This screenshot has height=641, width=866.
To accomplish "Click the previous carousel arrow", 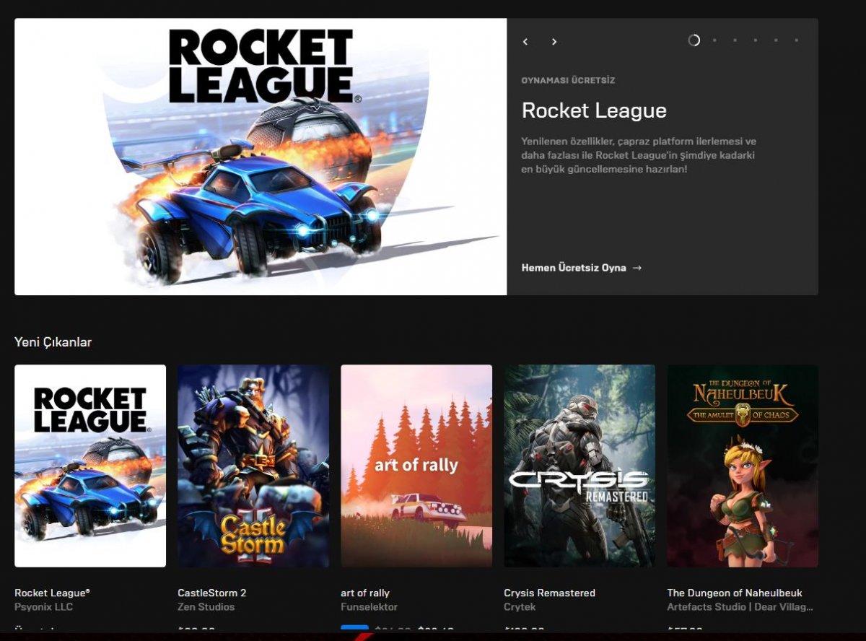I will click(x=525, y=41).
